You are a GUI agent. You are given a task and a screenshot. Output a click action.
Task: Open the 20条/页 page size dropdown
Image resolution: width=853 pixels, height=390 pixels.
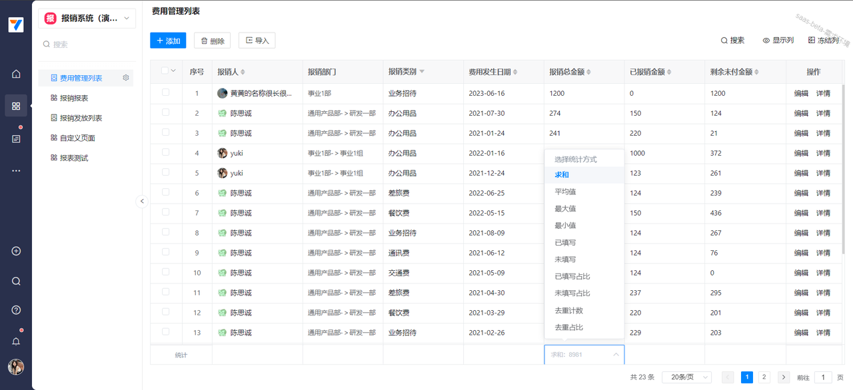pos(690,377)
